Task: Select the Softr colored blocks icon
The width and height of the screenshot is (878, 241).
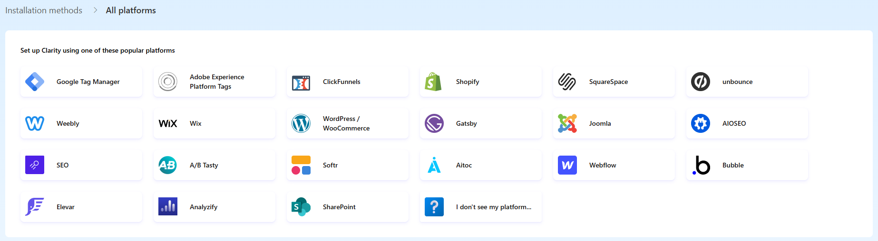Action: 301,165
